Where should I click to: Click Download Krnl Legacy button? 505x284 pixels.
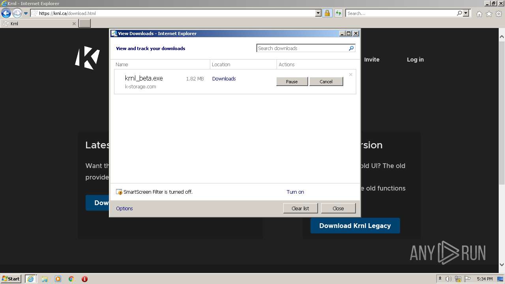pos(355,226)
